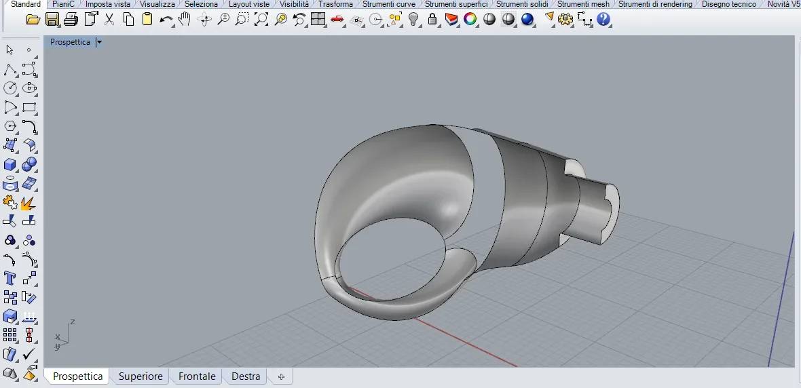Open the select objects icon

(395, 20)
